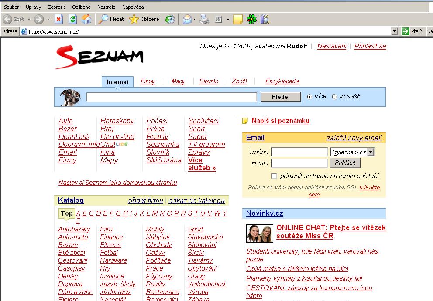
Task: Open the Edit button dropdown arrow
Action: pos(228,19)
